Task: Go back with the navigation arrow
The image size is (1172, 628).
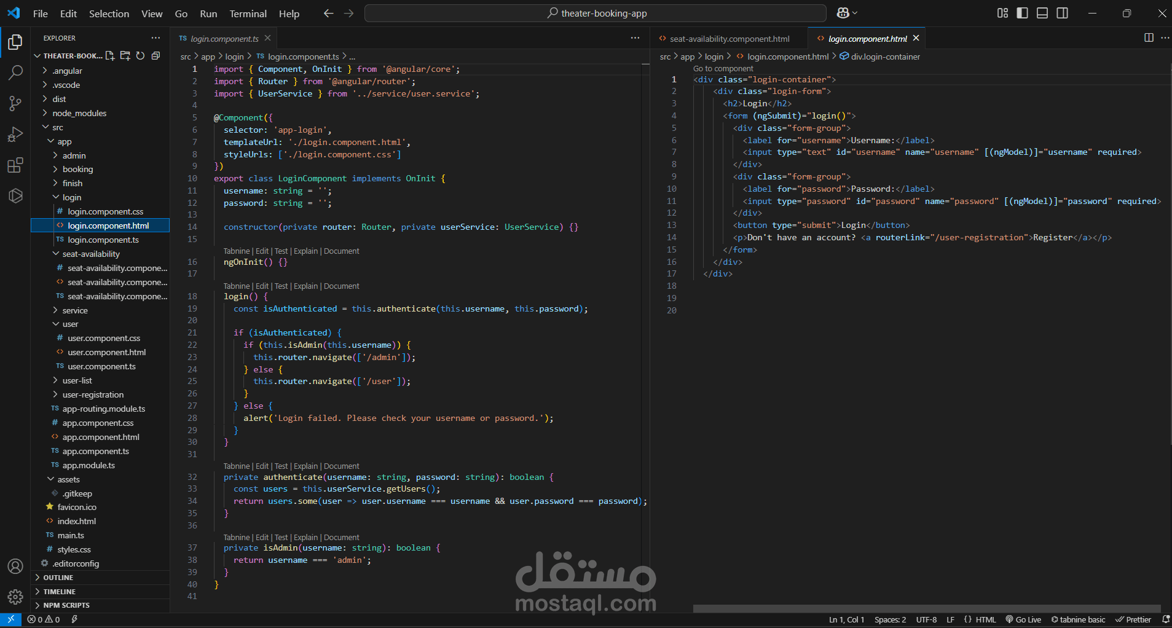Action: pyautogui.click(x=329, y=13)
